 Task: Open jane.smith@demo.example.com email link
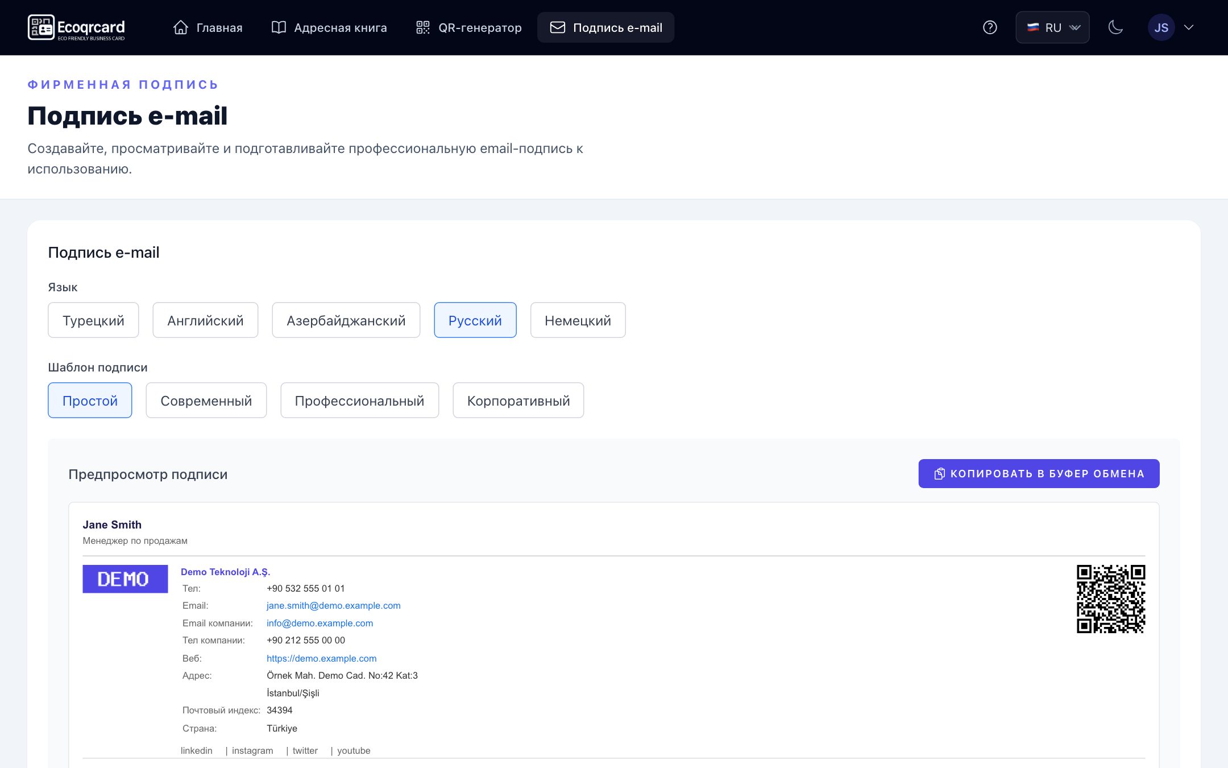click(334, 605)
